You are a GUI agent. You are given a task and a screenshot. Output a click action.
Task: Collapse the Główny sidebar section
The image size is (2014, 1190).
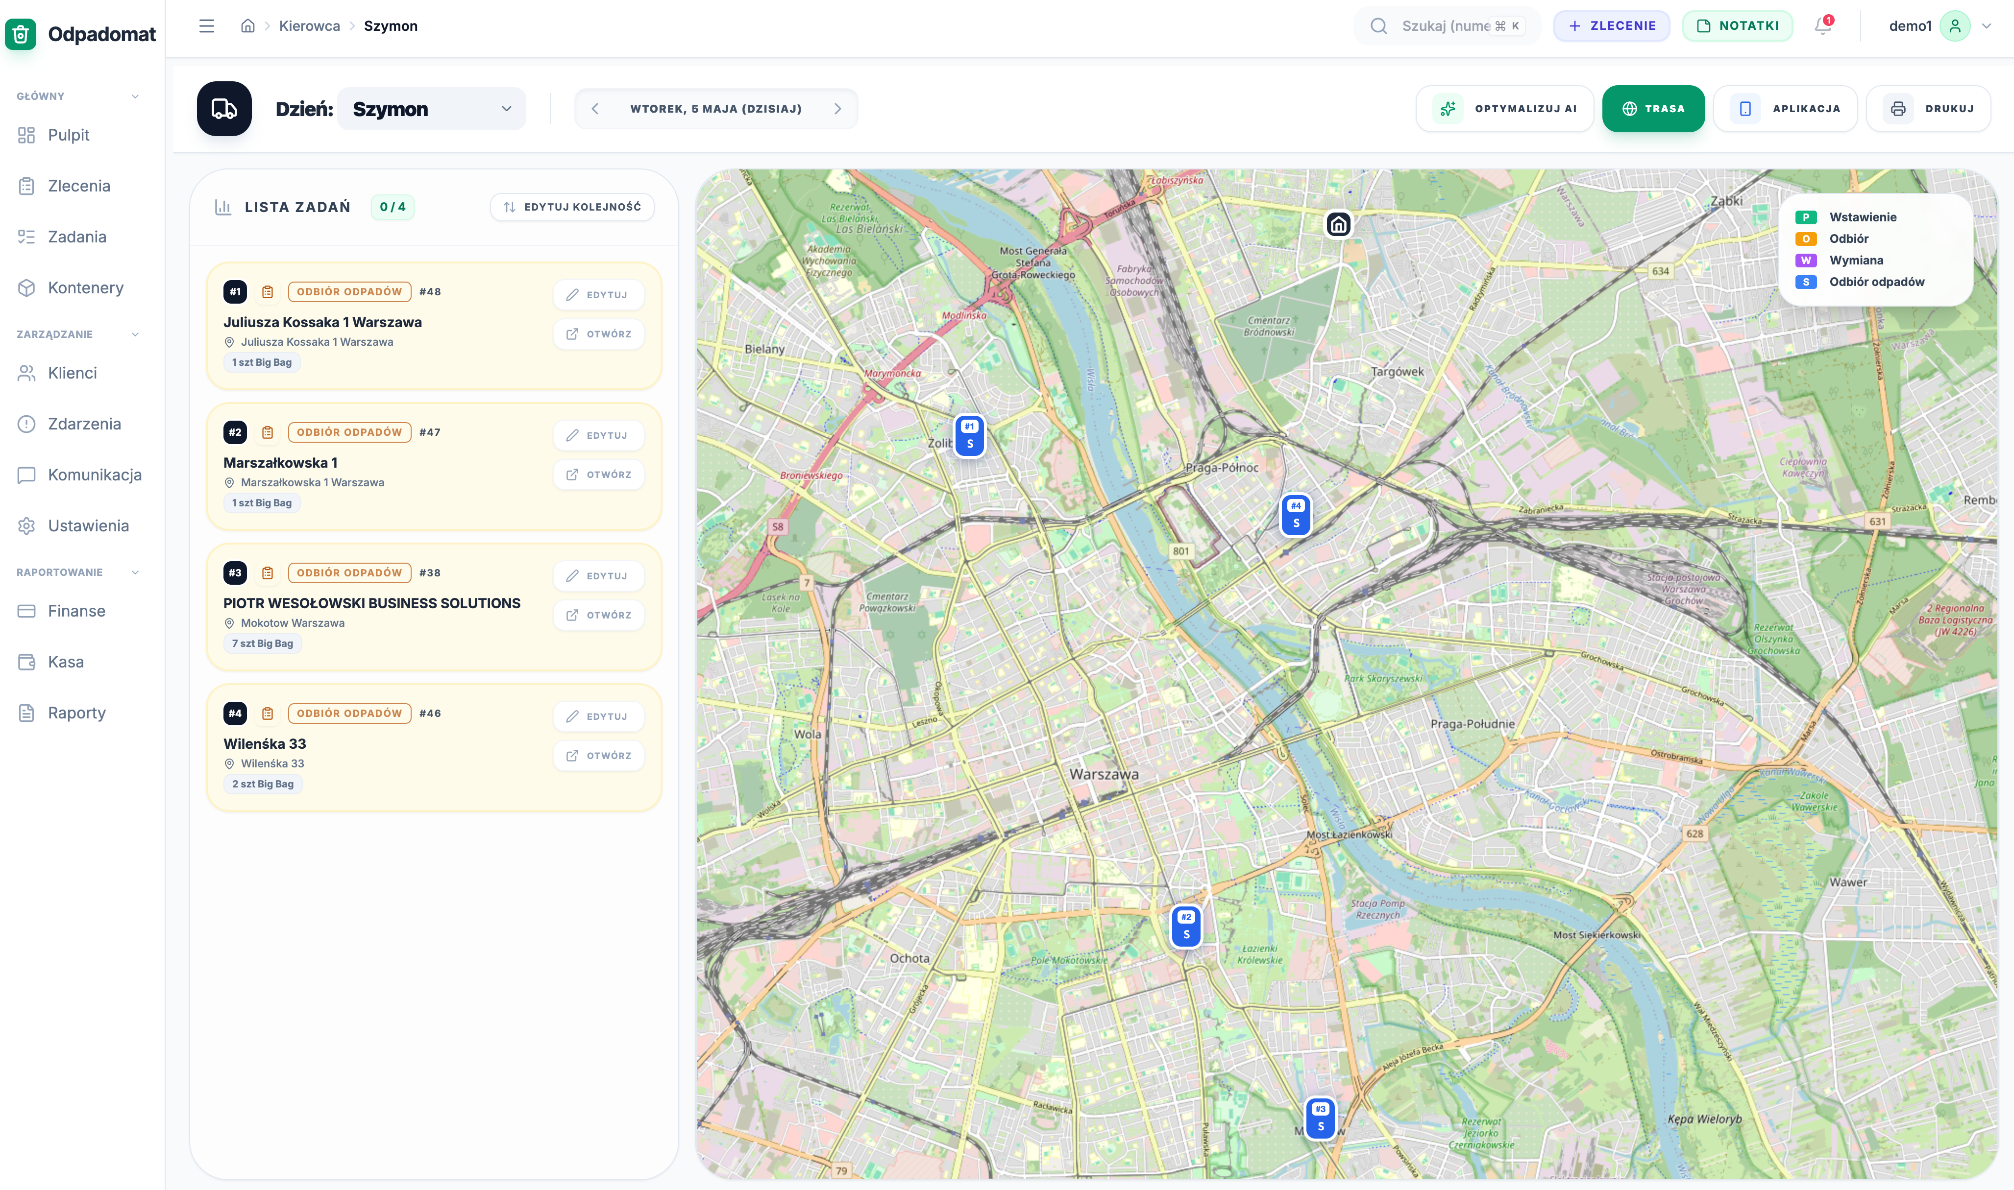tap(135, 96)
